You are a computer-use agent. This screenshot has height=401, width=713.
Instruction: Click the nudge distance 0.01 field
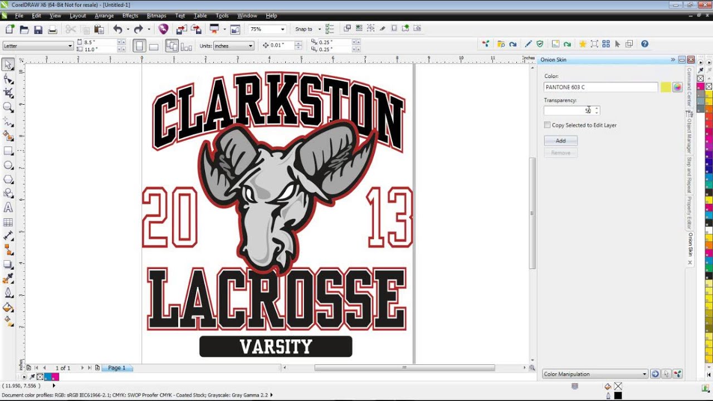click(x=282, y=46)
